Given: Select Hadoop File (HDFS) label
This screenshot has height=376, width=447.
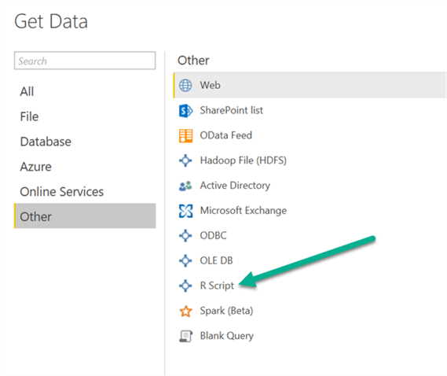Looking at the screenshot, I should [244, 160].
